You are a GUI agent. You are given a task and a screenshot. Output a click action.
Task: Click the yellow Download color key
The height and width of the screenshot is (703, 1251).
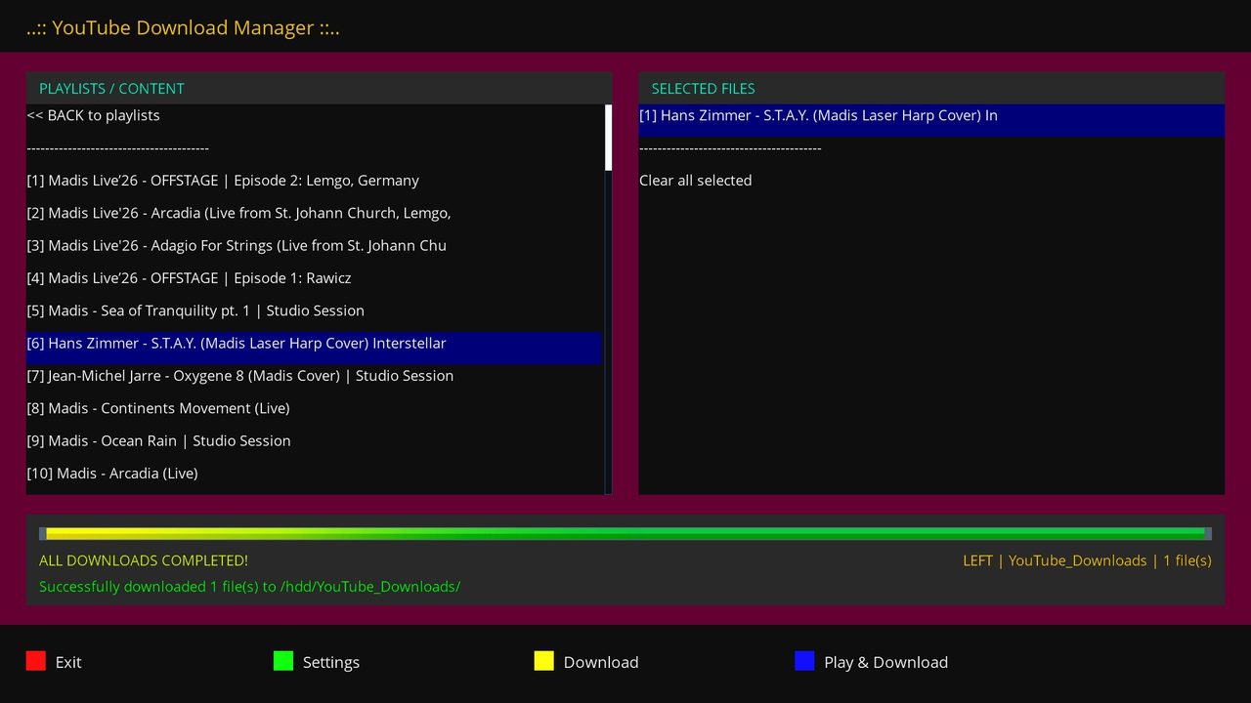544,661
